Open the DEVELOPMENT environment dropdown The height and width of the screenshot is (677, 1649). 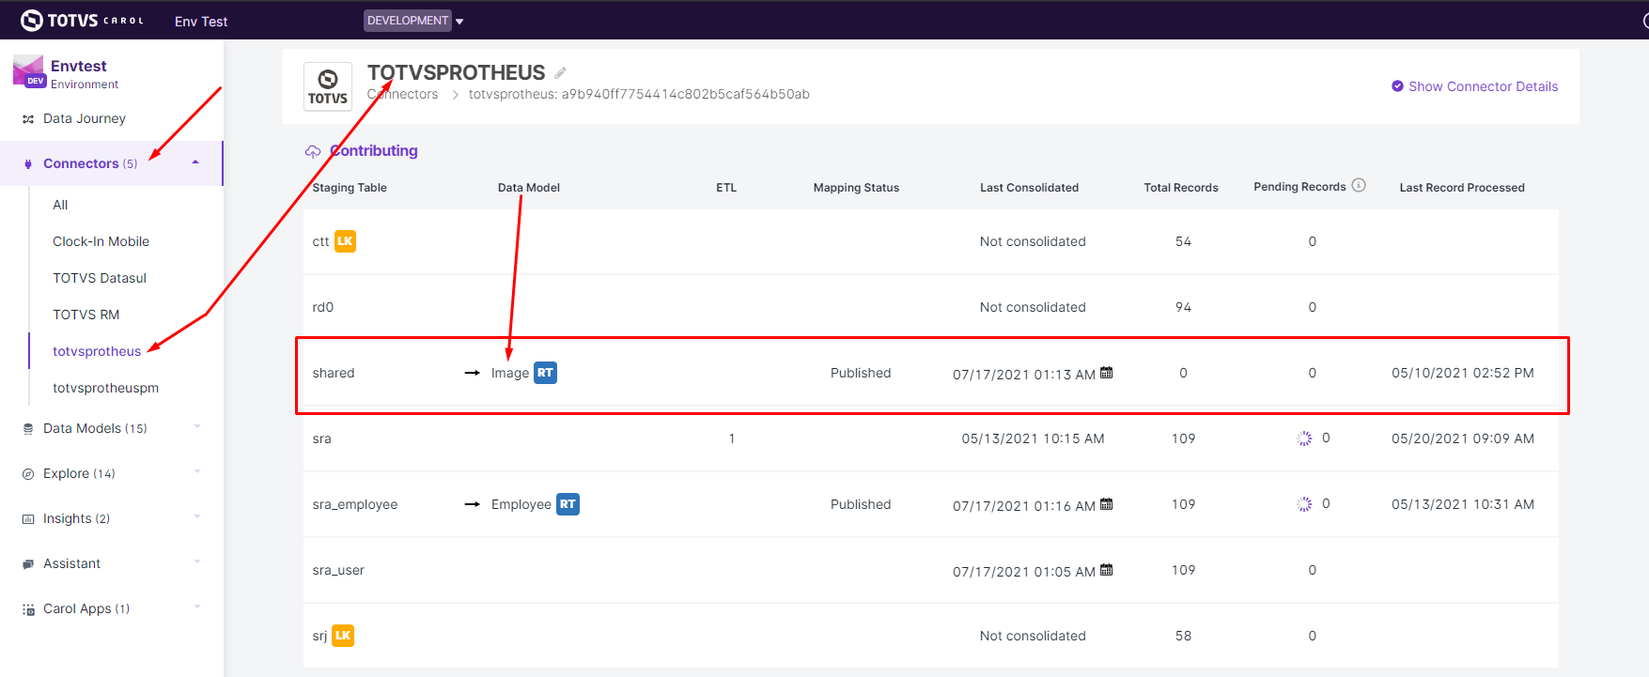[413, 21]
